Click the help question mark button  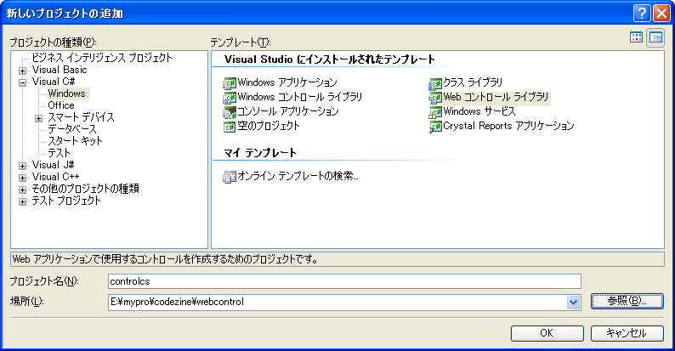(642, 14)
